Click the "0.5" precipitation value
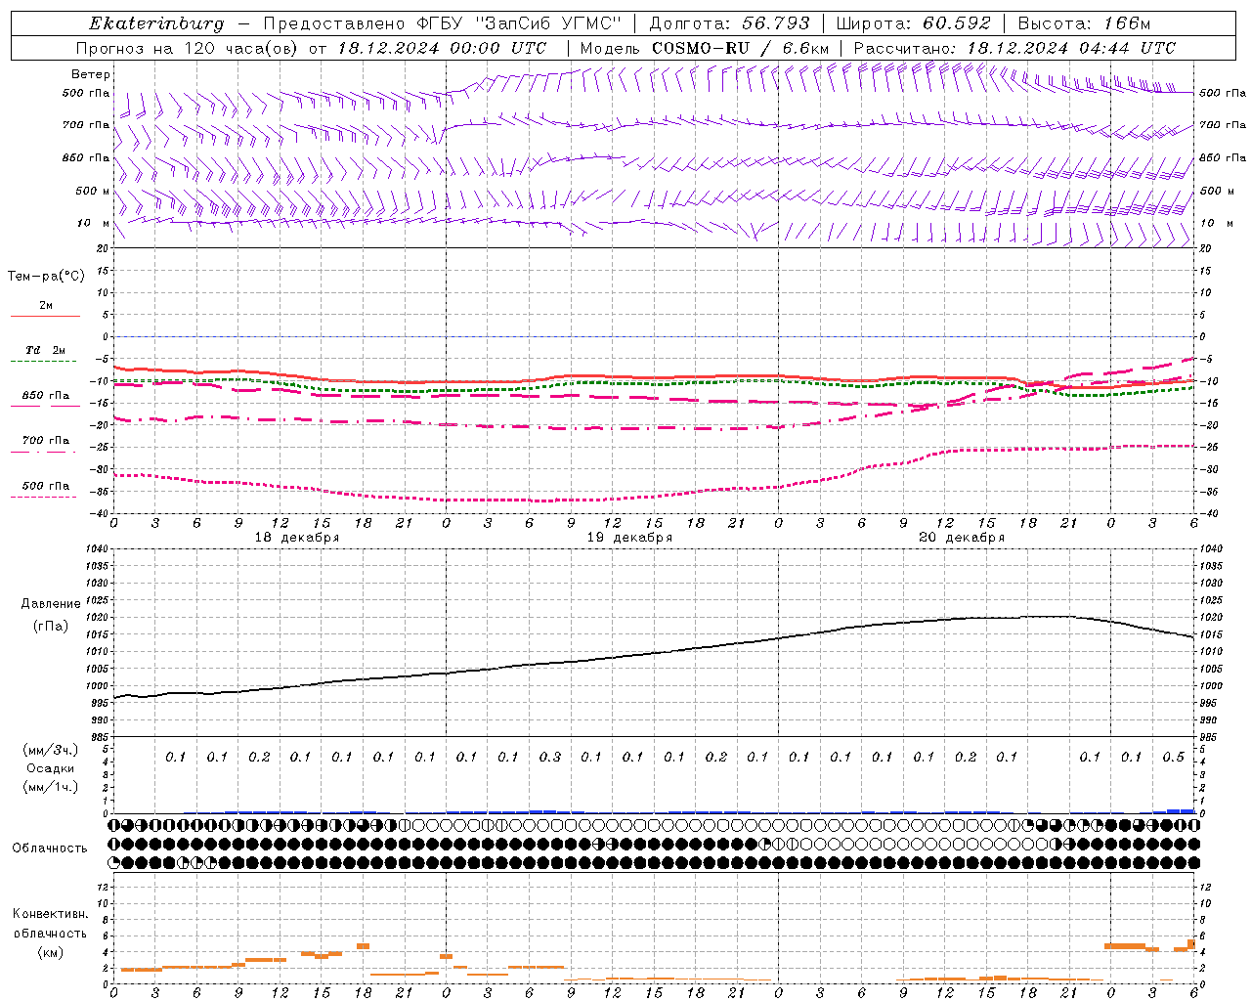 point(1173,757)
